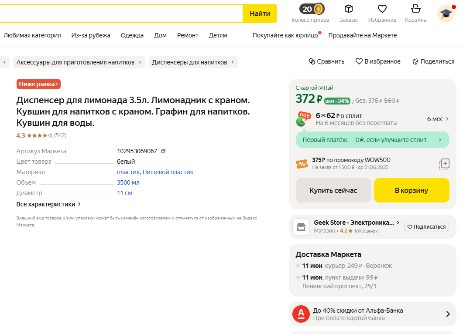Copy the Артикул Маркета number

click(163, 151)
